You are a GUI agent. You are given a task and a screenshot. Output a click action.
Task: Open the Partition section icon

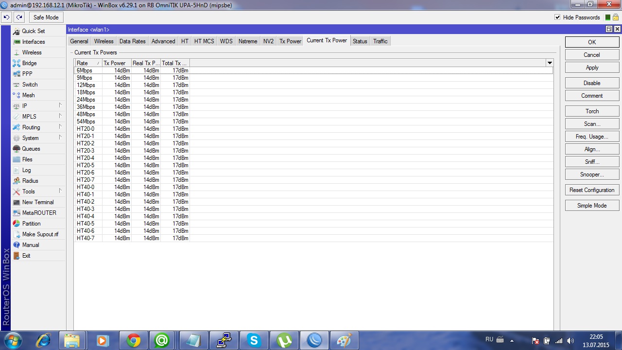[x=17, y=224]
